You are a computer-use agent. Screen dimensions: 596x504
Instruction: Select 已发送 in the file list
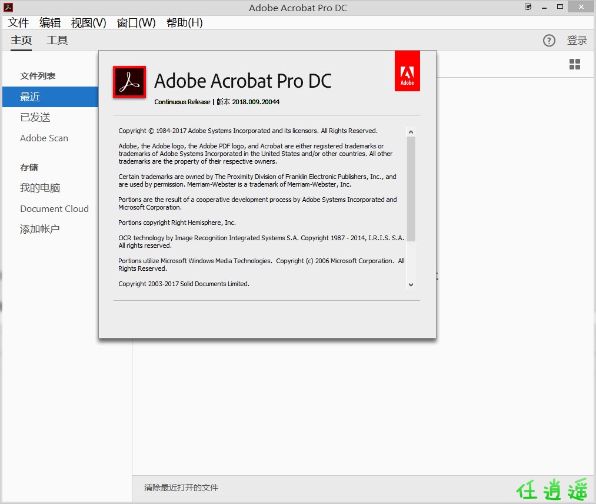35,118
